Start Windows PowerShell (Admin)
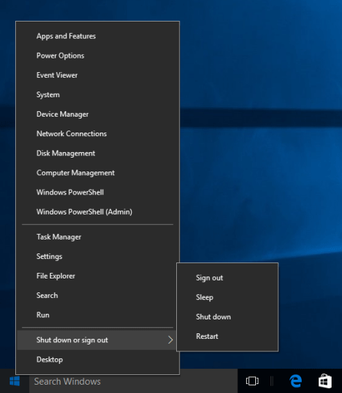 (x=97, y=212)
